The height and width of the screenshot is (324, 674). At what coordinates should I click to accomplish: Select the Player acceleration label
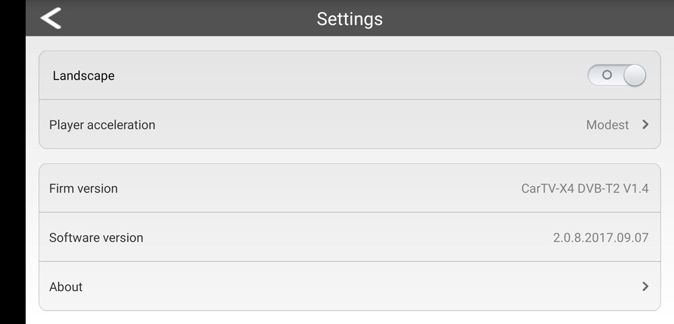[102, 125]
